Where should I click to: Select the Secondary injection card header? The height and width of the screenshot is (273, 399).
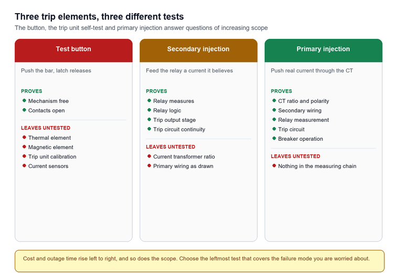click(x=198, y=50)
